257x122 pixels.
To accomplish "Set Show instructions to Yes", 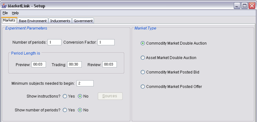I will [x=69, y=96].
